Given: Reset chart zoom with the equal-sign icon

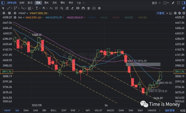Looking at the screenshot, I should [175, 13].
